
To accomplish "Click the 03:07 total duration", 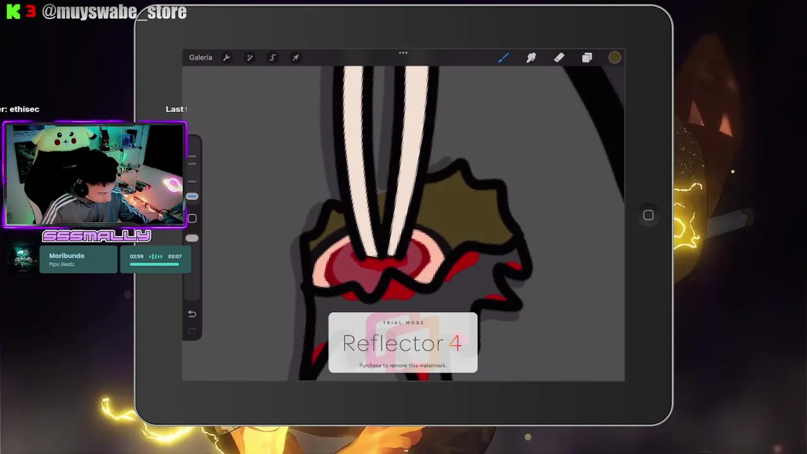I will pos(175,257).
